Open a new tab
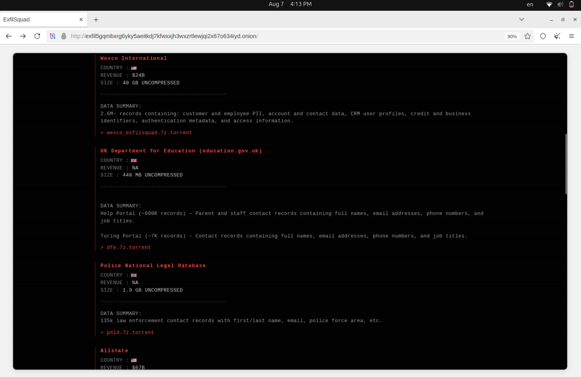581x377 pixels. (96, 20)
